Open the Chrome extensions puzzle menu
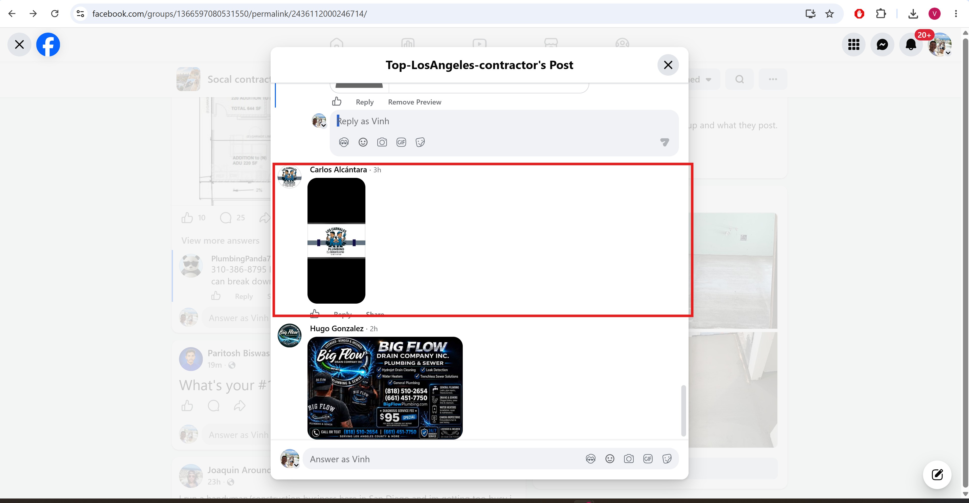This screenshot has height=503, width=969. (x=880, y=14)
